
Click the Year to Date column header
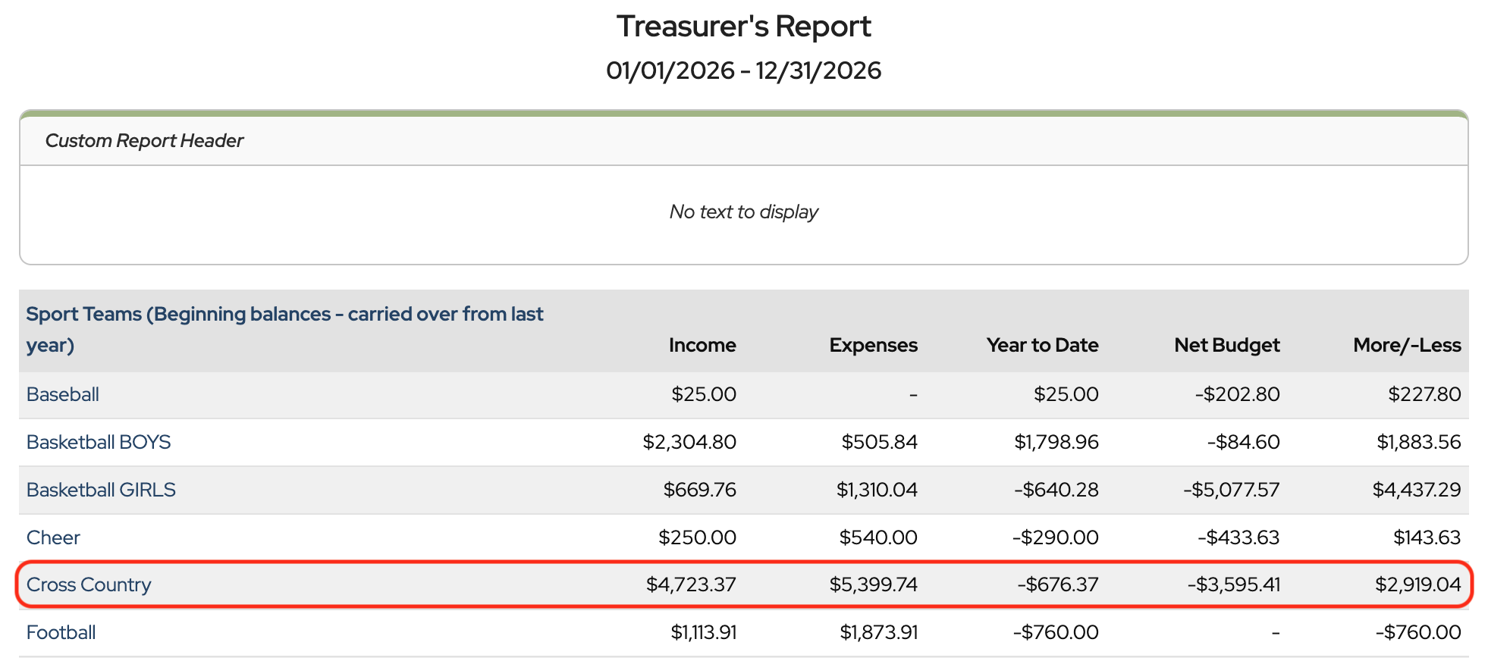1042,345
